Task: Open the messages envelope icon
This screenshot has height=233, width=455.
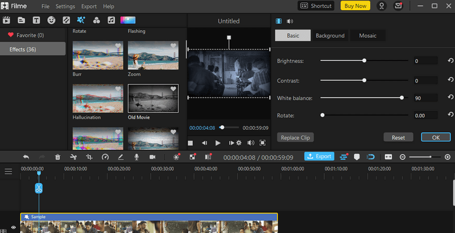Action: [x=399, y=6]
